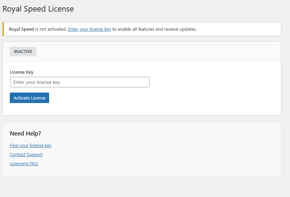Click the Activate License button
Screen dimensions: 290x197
(29, 98)
